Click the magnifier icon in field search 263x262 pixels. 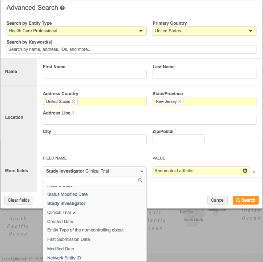tap(140, 180)
